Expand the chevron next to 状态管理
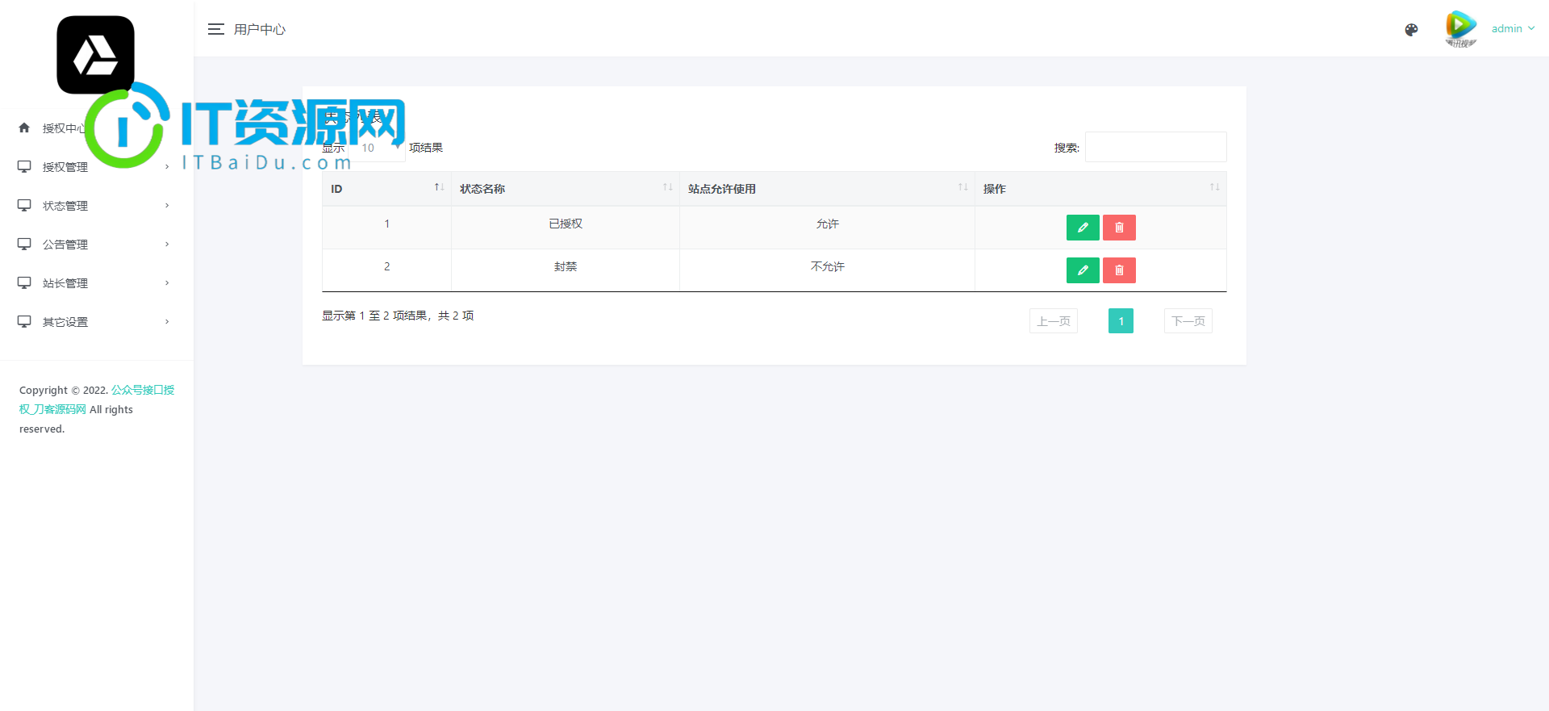The image size is (1549, 711). [167, 206]
